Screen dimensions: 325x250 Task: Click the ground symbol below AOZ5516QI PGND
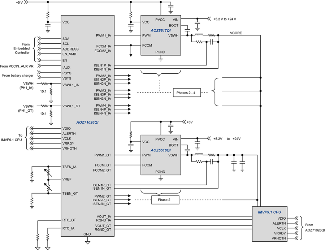tap(161, 178)
